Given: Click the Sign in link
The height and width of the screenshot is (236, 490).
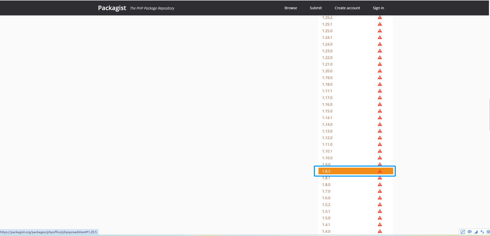Looking at the screenshot, I should (x=378, y=8).
